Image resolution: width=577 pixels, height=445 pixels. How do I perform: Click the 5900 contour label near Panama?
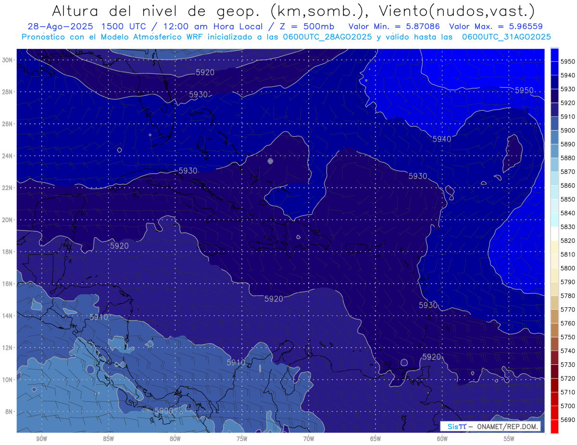tap(164, 411)
